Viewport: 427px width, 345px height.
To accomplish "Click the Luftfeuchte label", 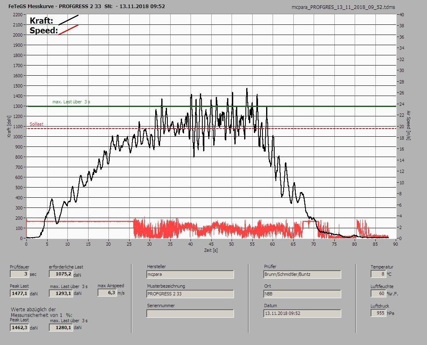I will pos(382,286).
